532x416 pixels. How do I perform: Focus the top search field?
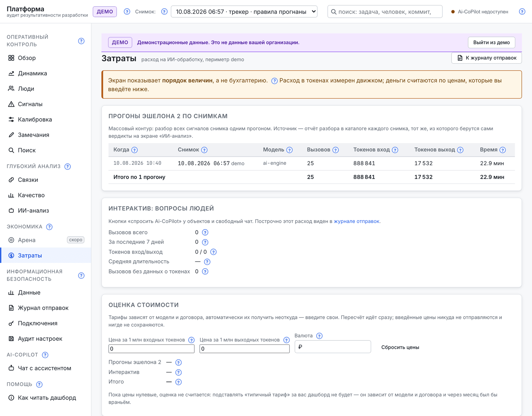coord(385,12)
